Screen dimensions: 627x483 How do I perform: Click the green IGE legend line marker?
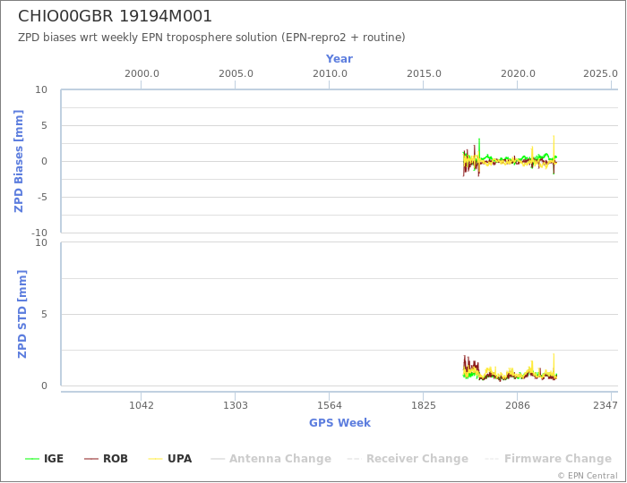coord(32,459)
